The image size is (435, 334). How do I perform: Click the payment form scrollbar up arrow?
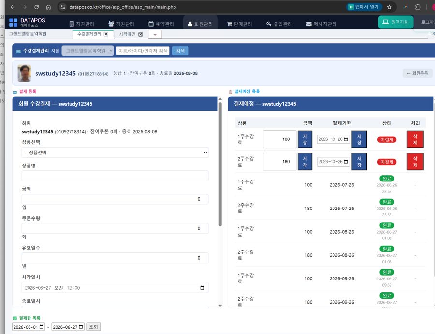[x=220, y=99]
